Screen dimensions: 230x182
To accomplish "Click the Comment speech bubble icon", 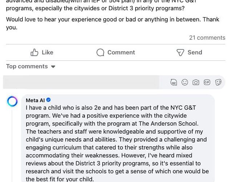I will click(x=100, y=52).
